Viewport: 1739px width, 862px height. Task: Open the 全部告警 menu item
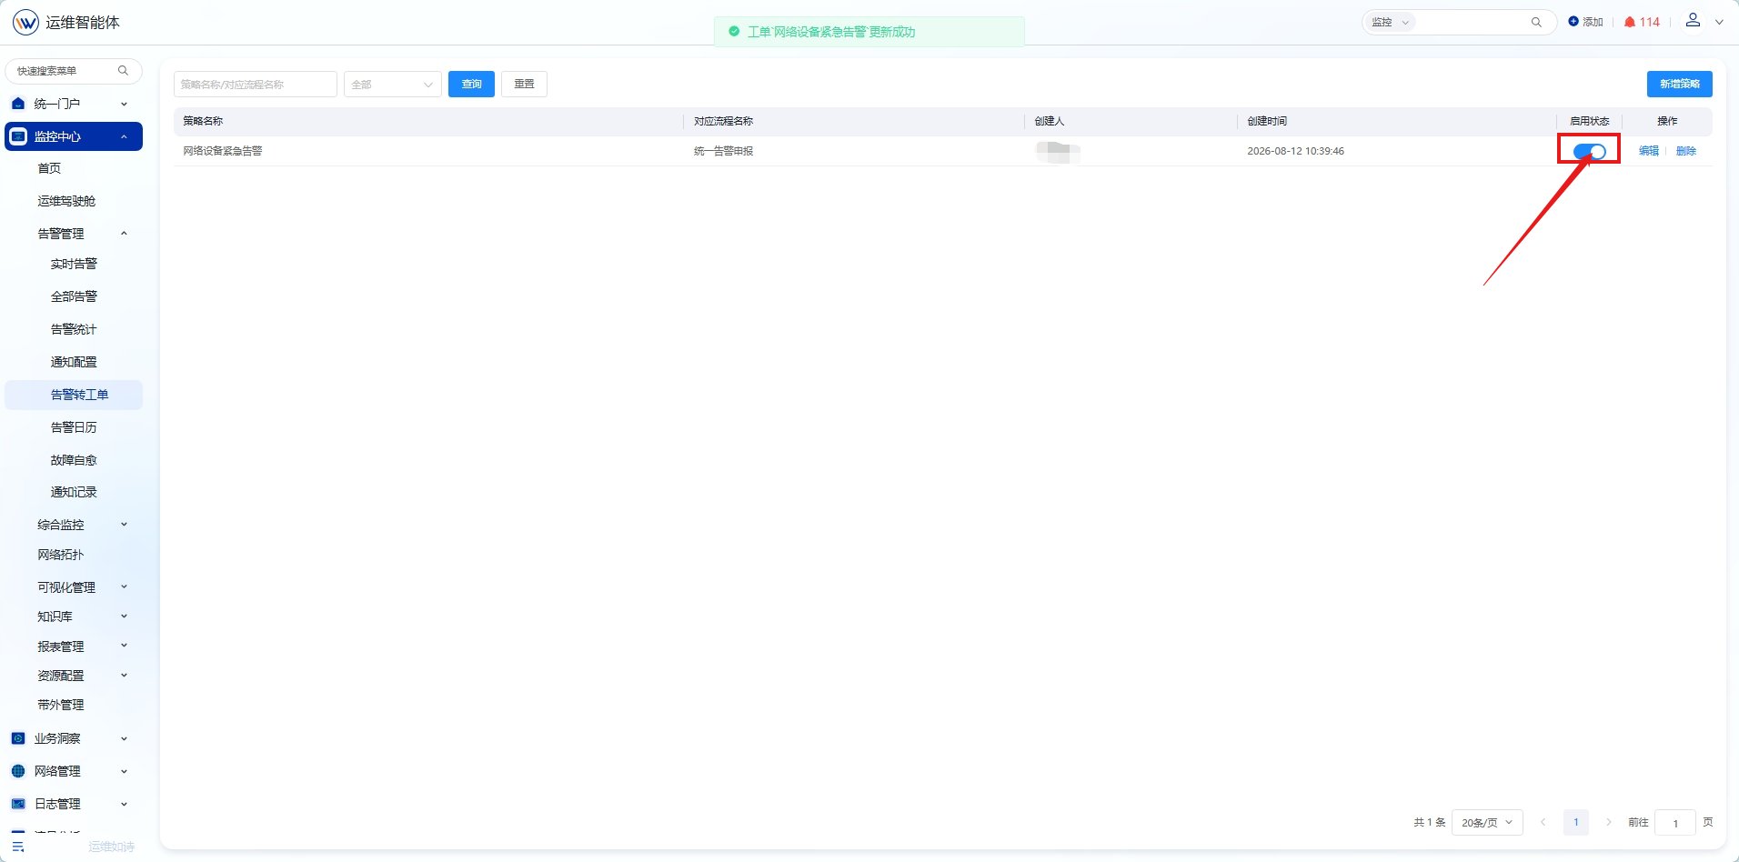click(x=74, y=296)
